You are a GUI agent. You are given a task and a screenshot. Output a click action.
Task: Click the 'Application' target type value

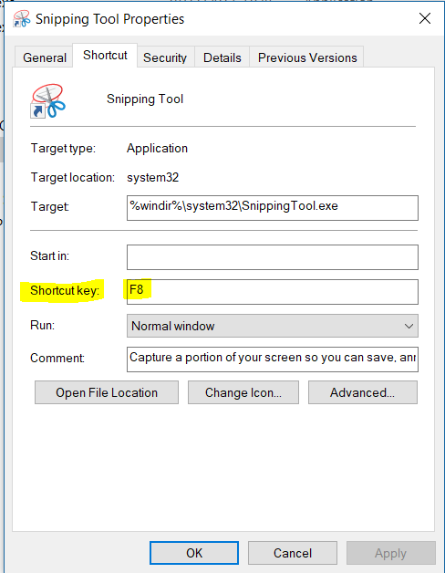(157, 149)
